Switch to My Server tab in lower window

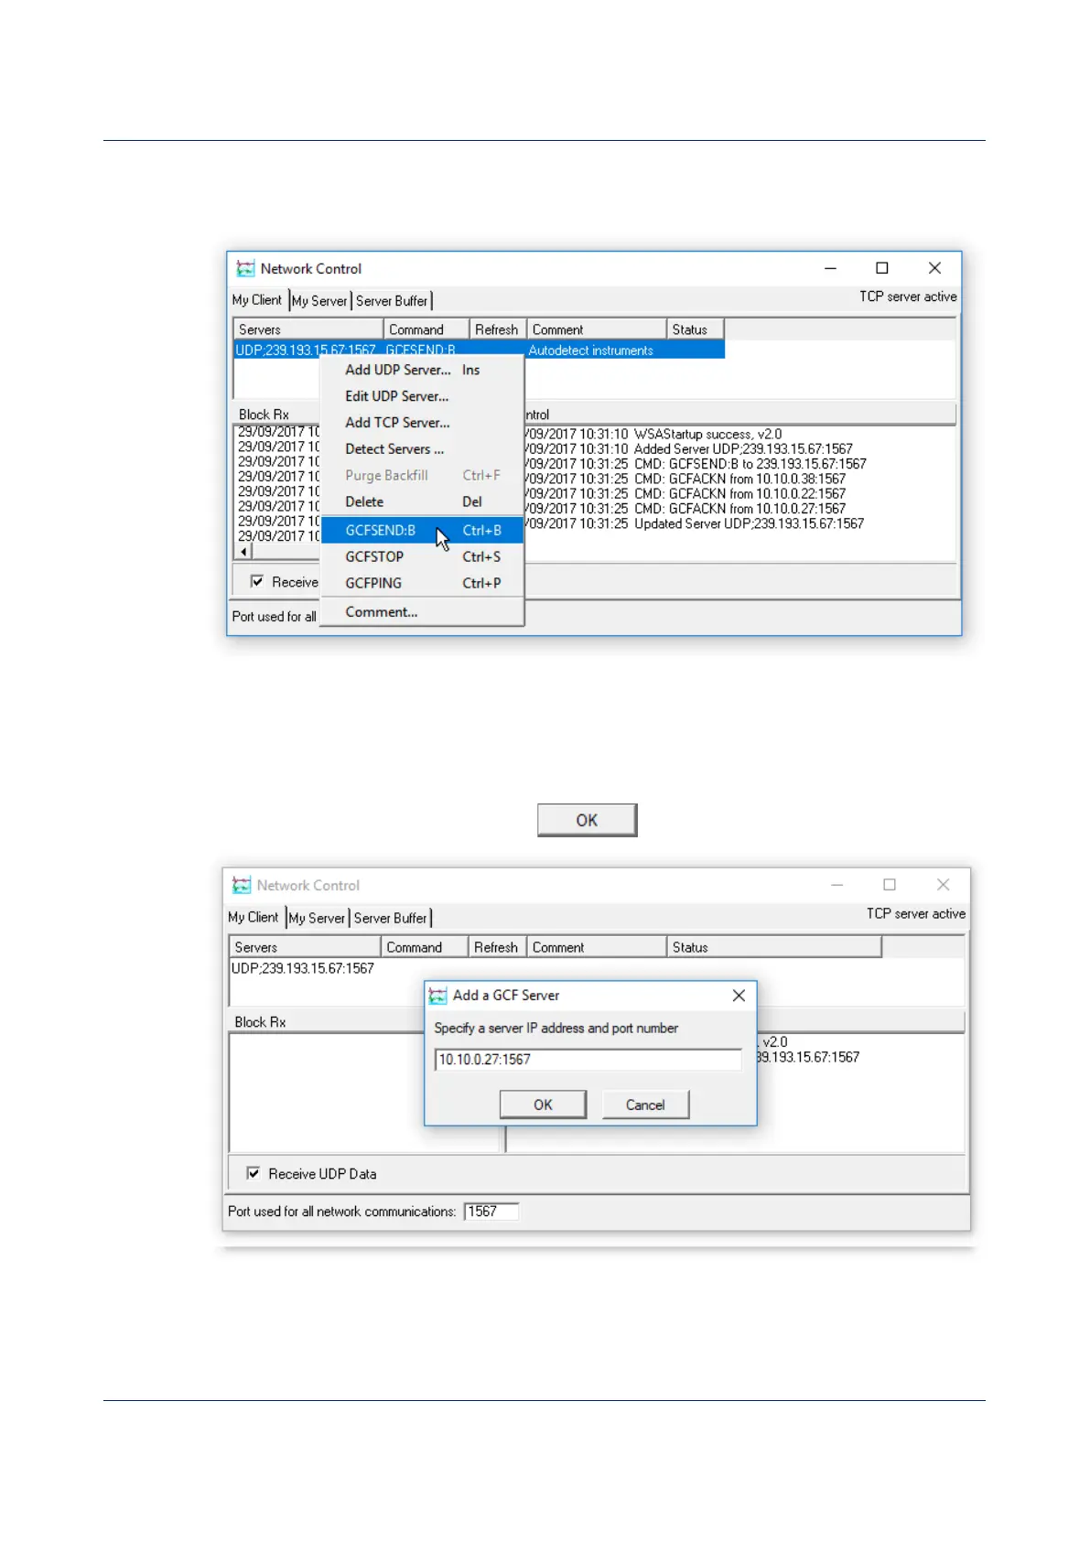[317, 917]
